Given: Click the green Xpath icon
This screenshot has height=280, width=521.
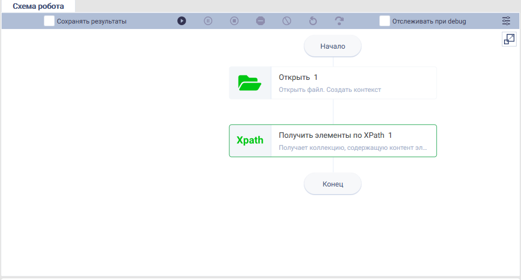Looking at the screenshot, I should [x=250, y=140].
